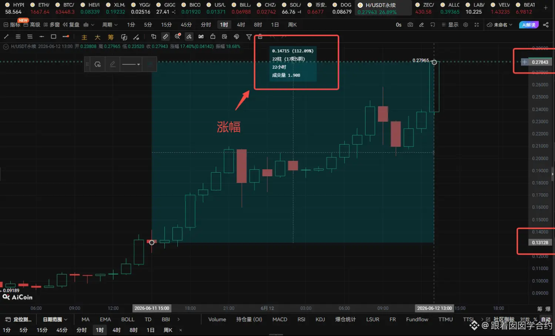Viewport: 555px width, 336px height.
Task: Switch to the BTC symbol tab
Action: coord(65,8)
